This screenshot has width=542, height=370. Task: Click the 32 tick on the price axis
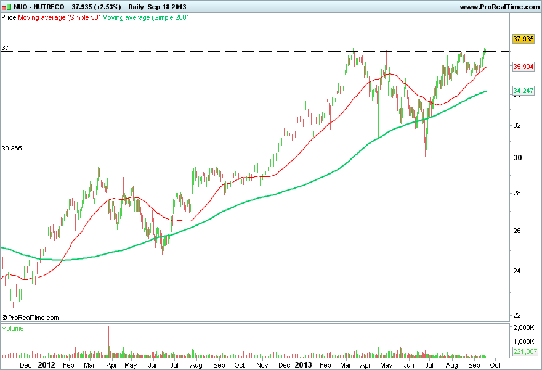[x=517, y=125]
